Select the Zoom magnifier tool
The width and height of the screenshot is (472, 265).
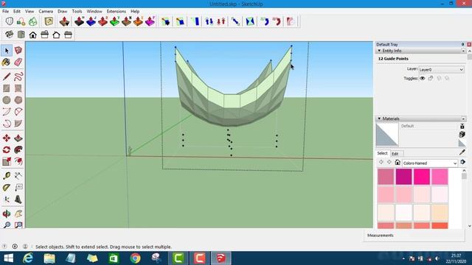pyautogui.click(x=7, y=225)
